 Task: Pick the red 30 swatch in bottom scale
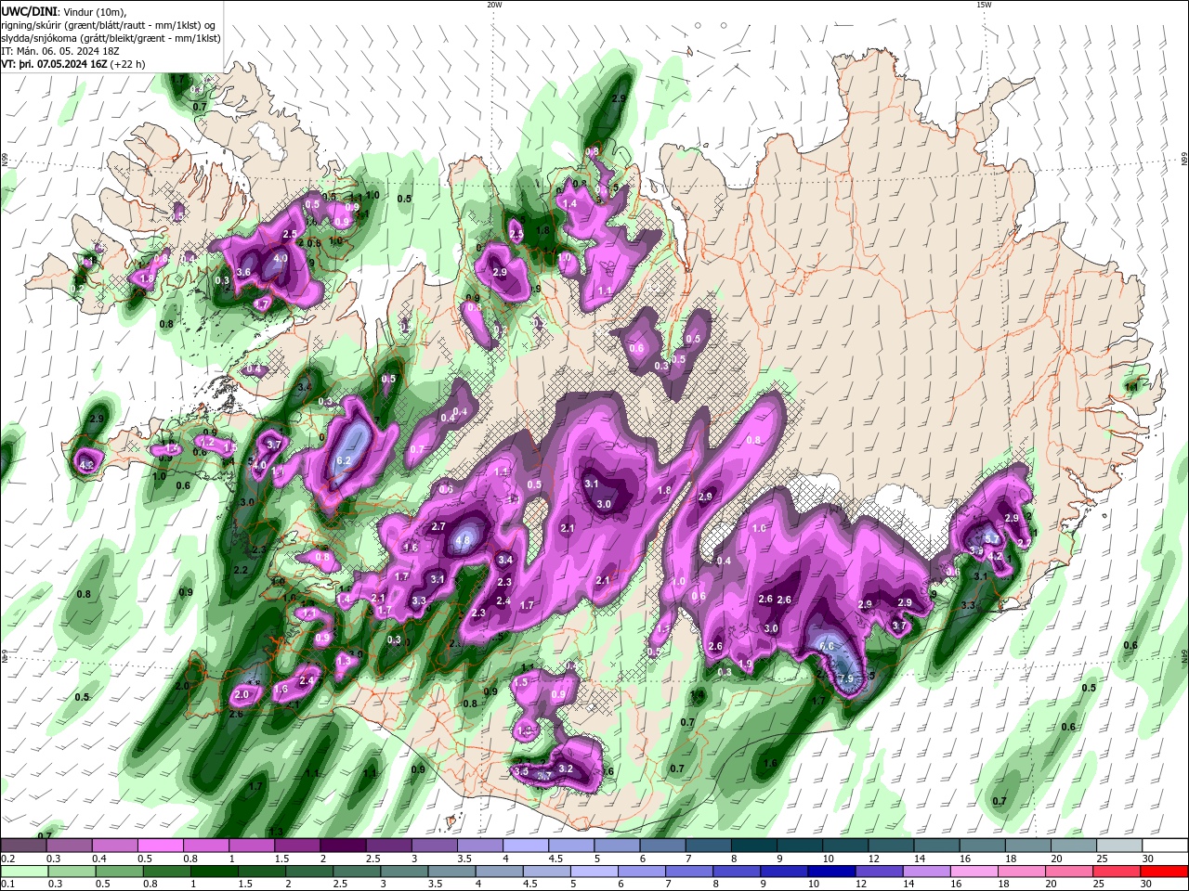(1165, 871)
